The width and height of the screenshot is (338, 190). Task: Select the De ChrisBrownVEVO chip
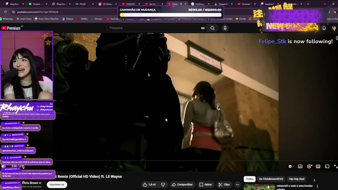[x=271, y=179]
